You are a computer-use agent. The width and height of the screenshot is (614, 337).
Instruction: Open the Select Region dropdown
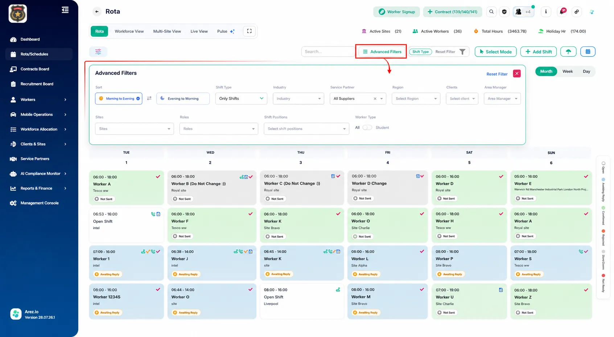(x=416, y=98)
